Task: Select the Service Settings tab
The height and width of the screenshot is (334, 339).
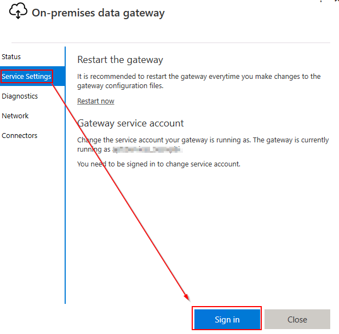Action: click(27, 77)
